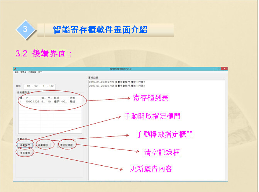The height and width of the screenshot is (192, 259).
Task: Click the last IP octet showing 129
Action: 51,86
